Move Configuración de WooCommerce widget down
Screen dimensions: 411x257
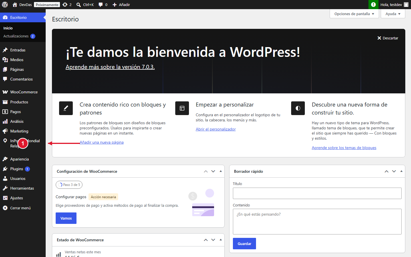213,171
